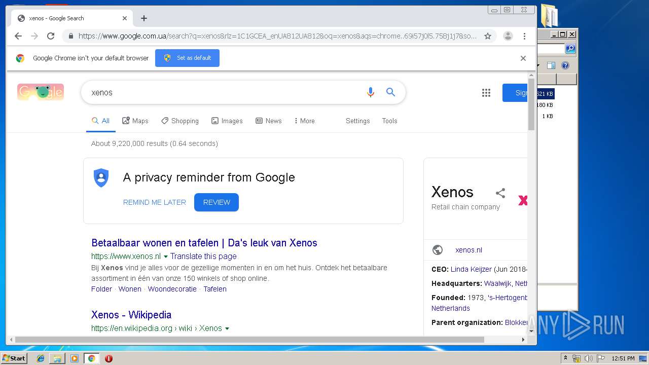Open the Windows Start menu

(14, 358)
